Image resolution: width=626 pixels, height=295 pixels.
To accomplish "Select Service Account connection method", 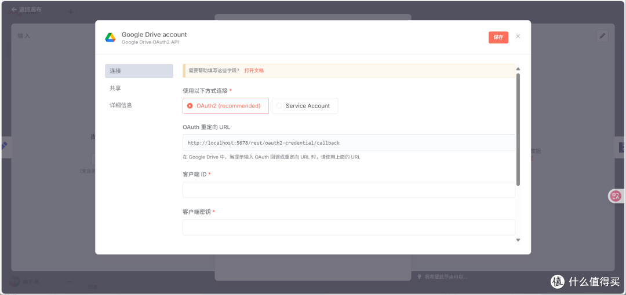I will [x=305, y=106].
